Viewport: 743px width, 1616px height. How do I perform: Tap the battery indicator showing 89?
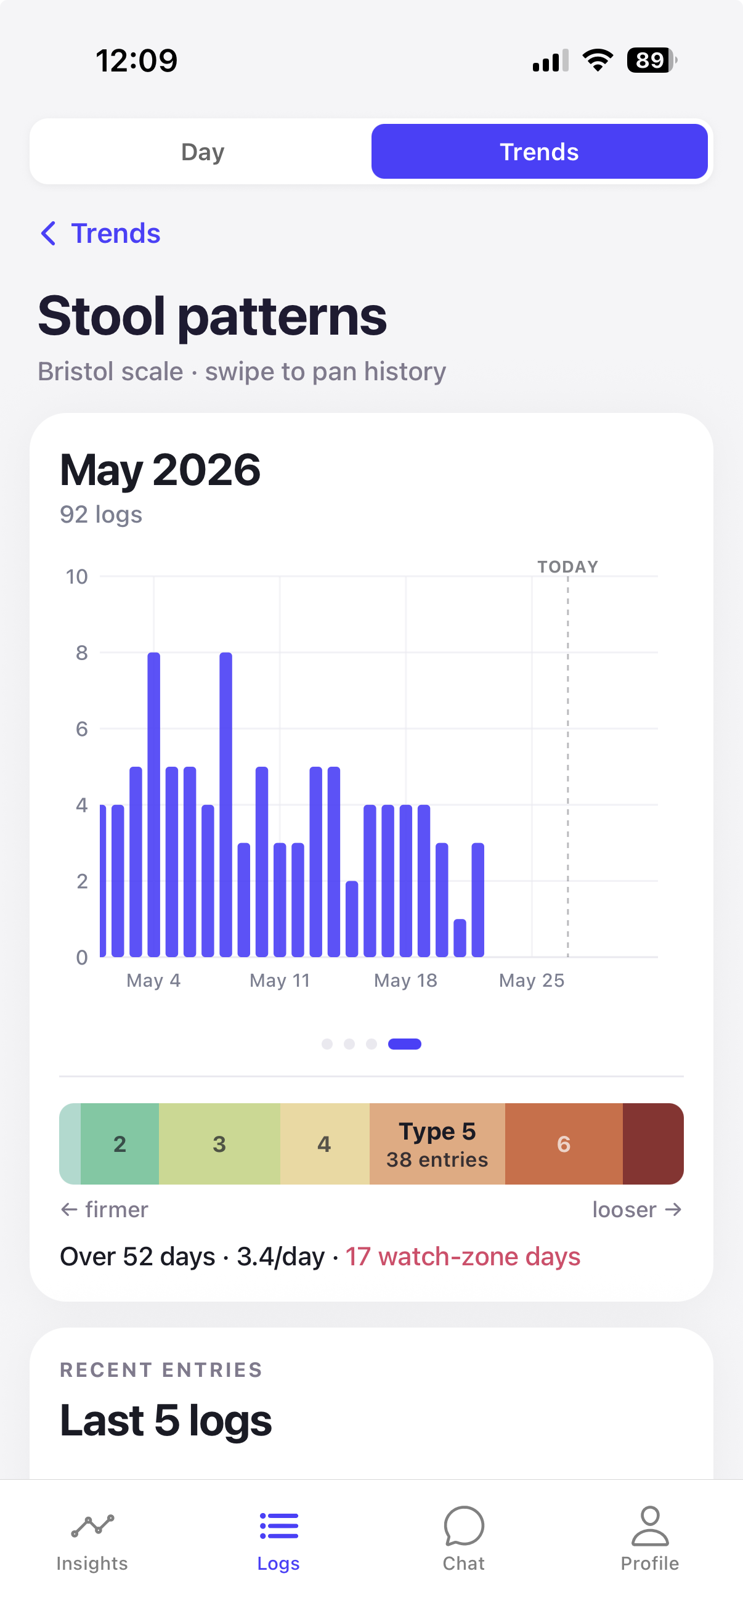(x=651, y=60)
